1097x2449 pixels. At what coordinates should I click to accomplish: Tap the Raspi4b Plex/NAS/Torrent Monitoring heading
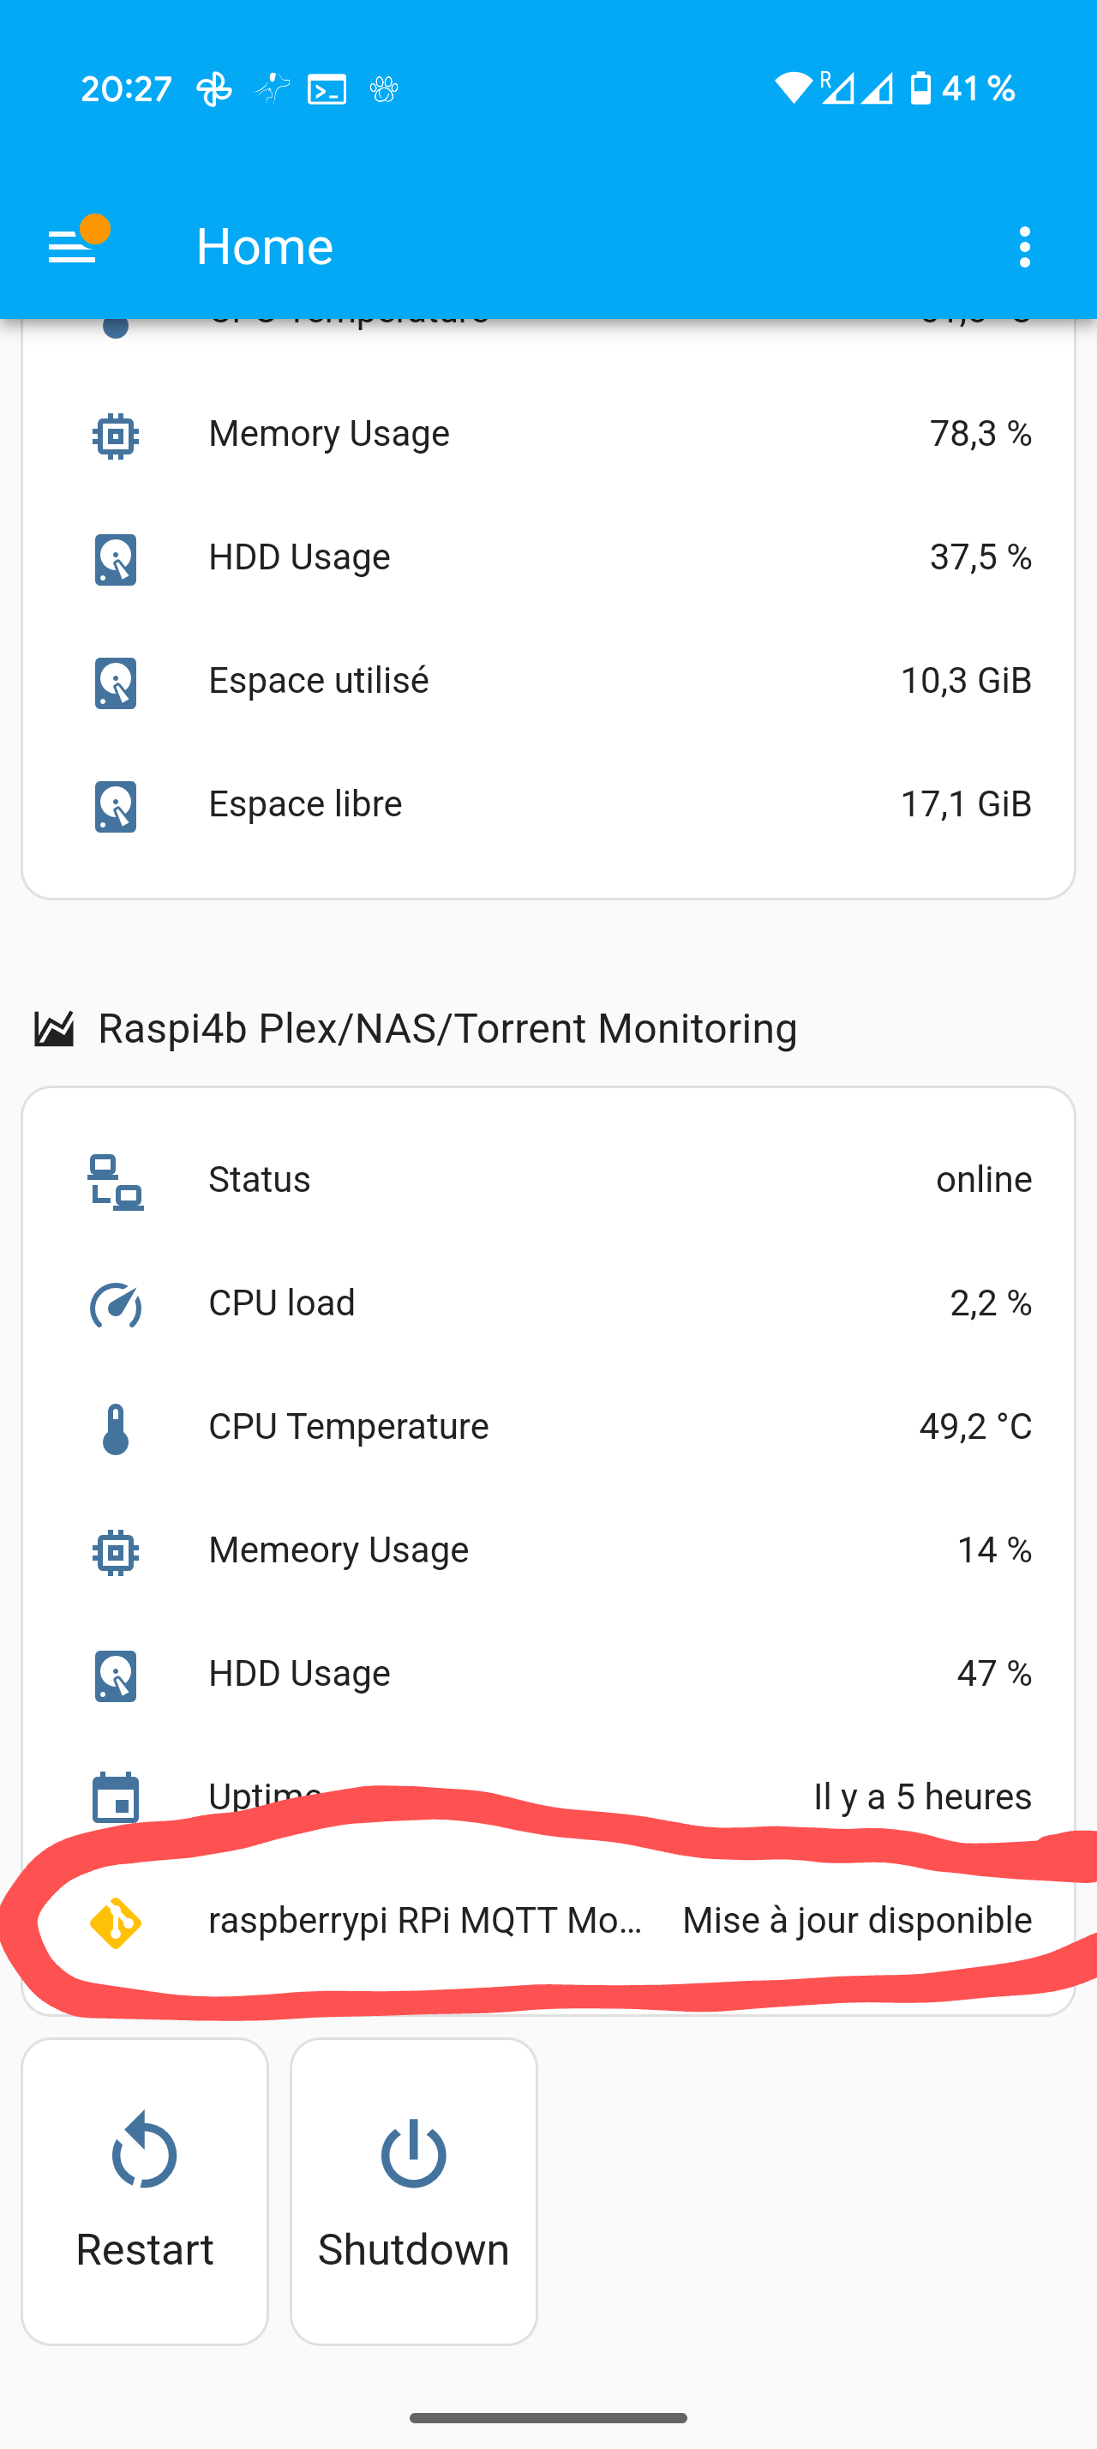pos(447,1029)
